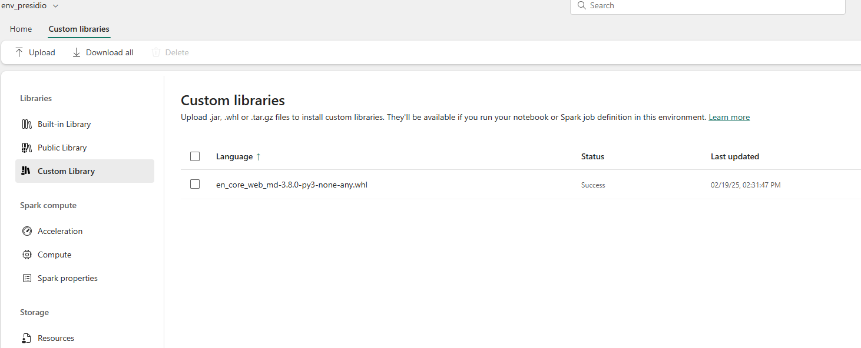This screenshot has width=861, height=348.
Task: Click the Custom libraries page heading
Action: coord(233,100)
